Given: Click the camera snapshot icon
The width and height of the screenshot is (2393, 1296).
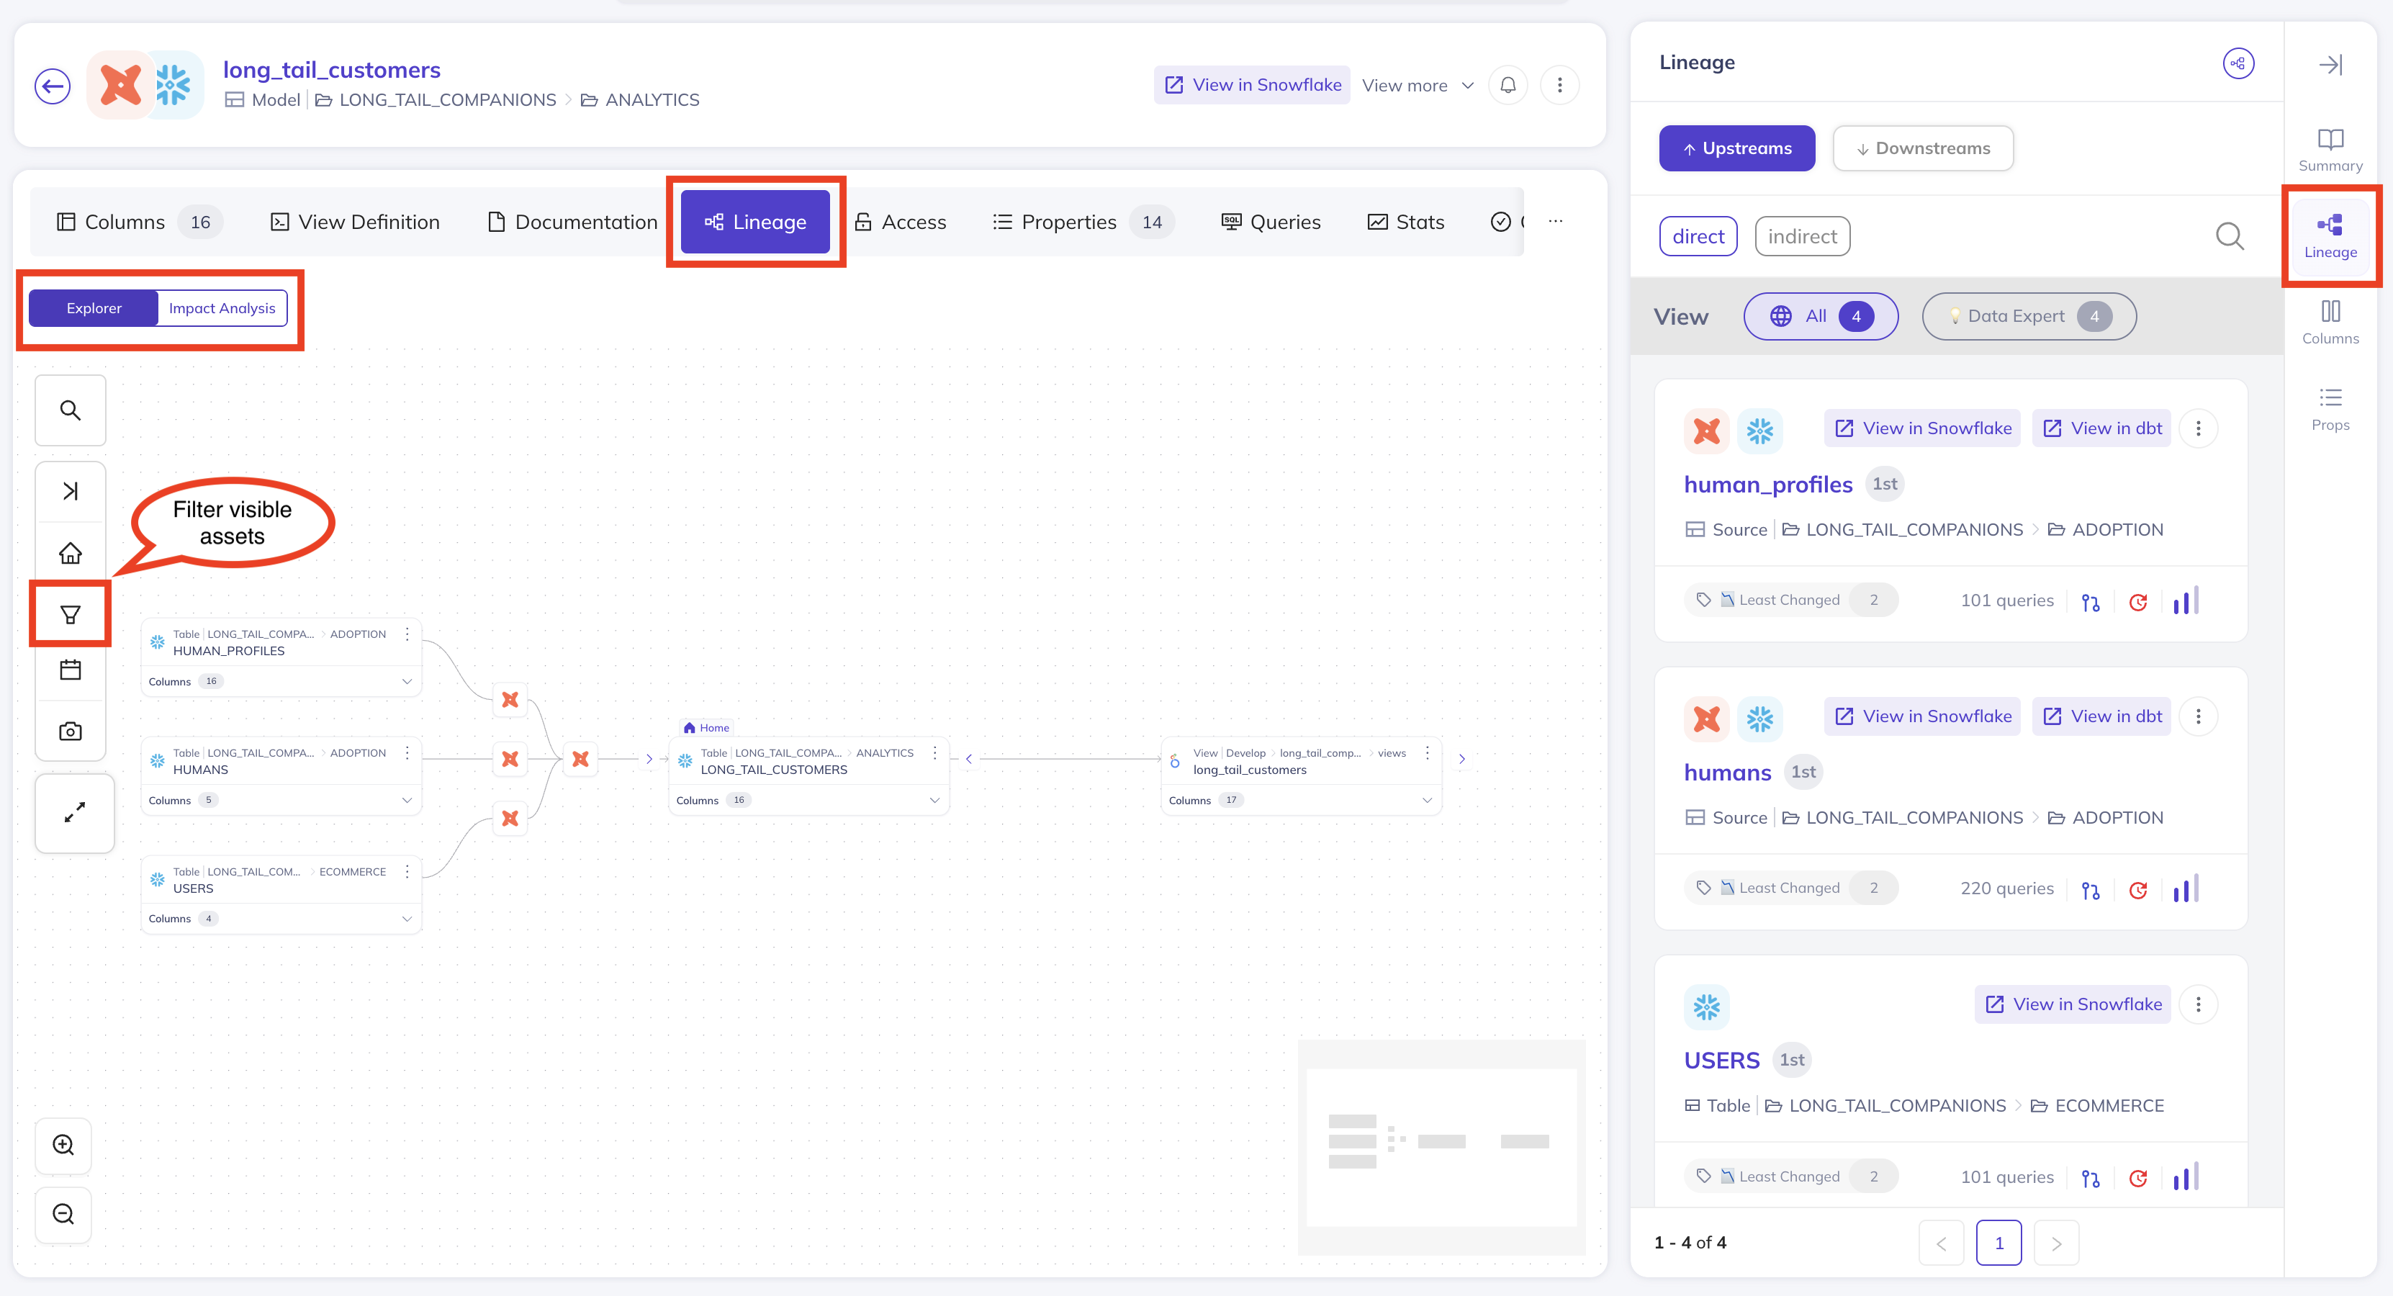Looking at the screenshot, I should tap(71, 731).
